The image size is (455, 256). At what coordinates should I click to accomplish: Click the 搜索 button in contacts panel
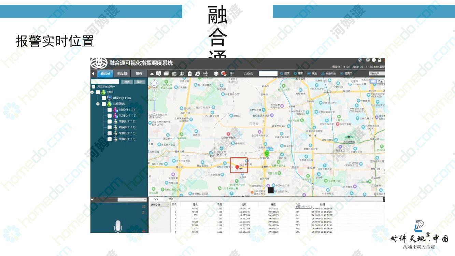[x=127, y=82]
